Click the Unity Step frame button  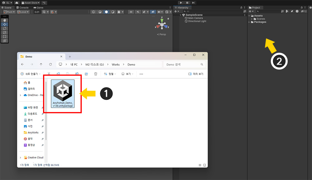click(193, 3)
